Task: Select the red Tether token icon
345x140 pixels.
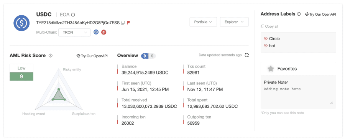Action: point(103,32)
